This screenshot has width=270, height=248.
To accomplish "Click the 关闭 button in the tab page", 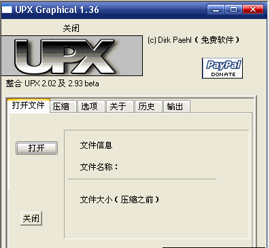I will 31,219.
